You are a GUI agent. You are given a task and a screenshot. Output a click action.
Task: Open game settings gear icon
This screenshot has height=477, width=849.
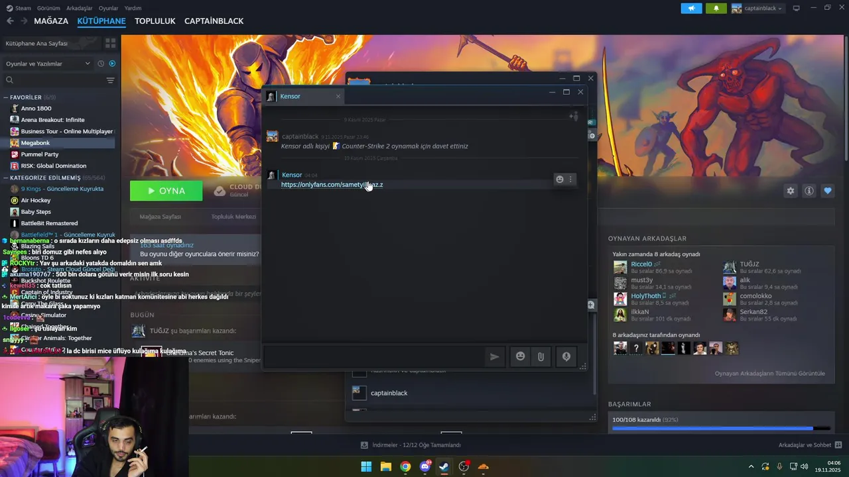[x=791, y=191]
